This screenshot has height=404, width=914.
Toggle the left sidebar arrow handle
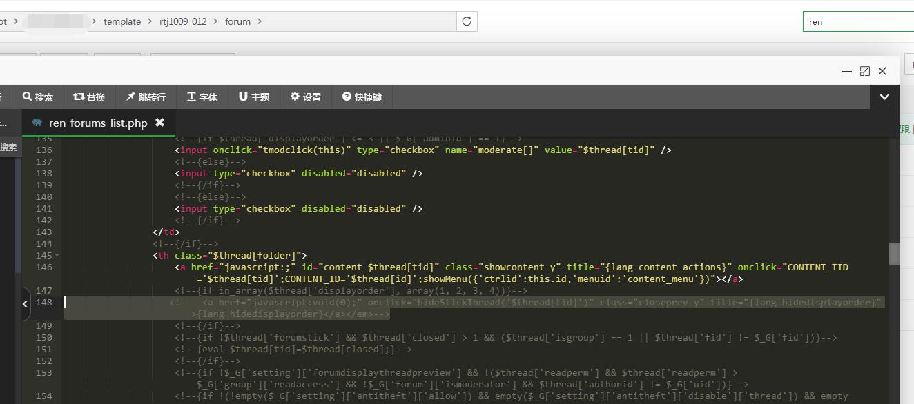point(26,303)
